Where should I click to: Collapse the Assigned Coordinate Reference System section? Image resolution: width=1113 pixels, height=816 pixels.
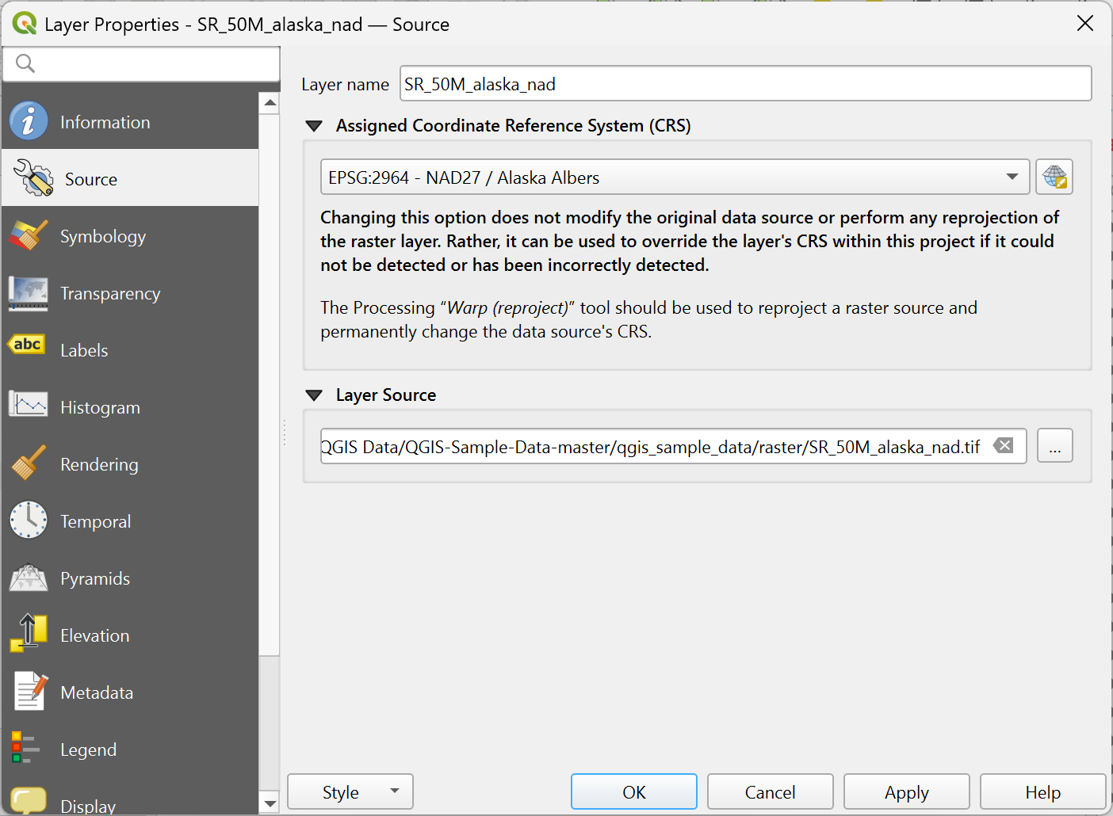[x=314, y=126]
